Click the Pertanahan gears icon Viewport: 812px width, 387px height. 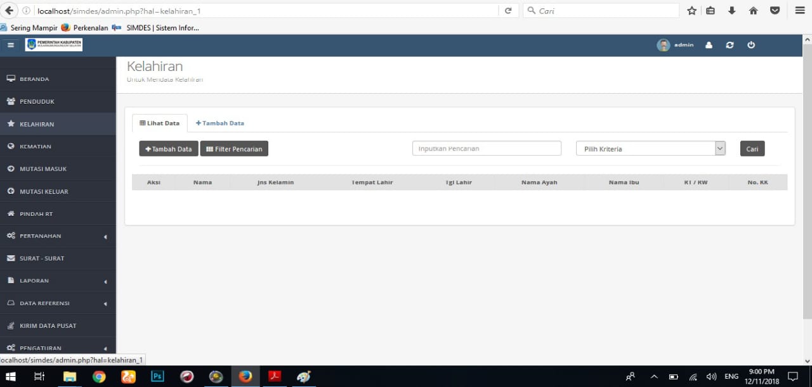11,236
